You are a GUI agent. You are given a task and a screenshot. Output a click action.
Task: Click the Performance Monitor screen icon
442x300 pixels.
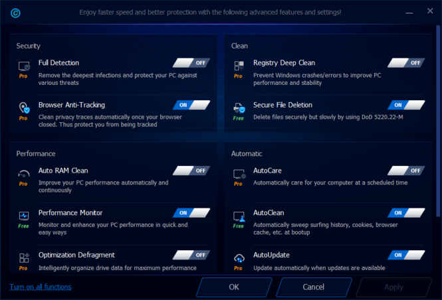tap(24, 216)
